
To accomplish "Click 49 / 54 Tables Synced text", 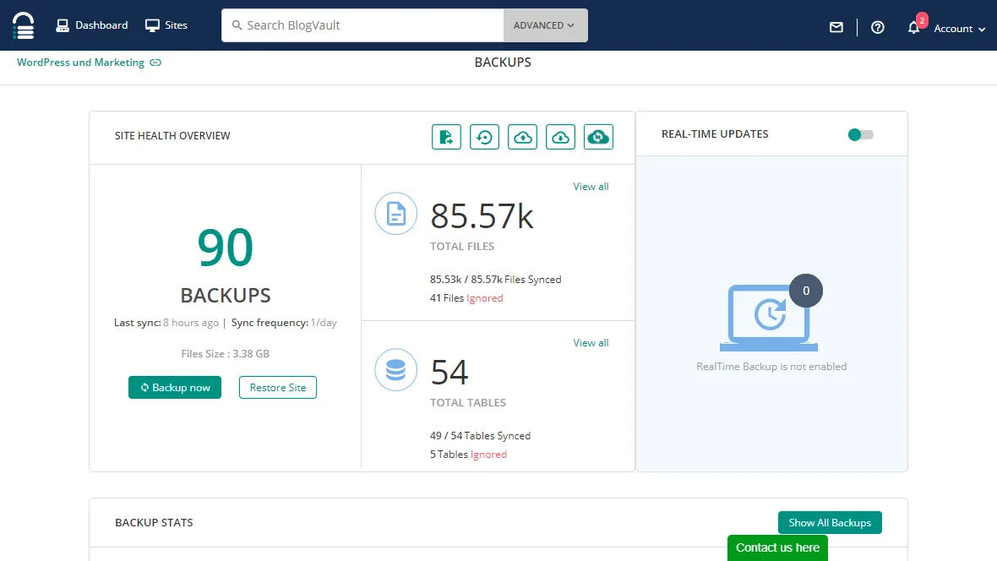I will [x=480, y=436].
